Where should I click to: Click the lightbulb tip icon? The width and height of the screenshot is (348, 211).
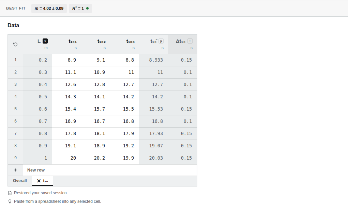pos(10,201)
